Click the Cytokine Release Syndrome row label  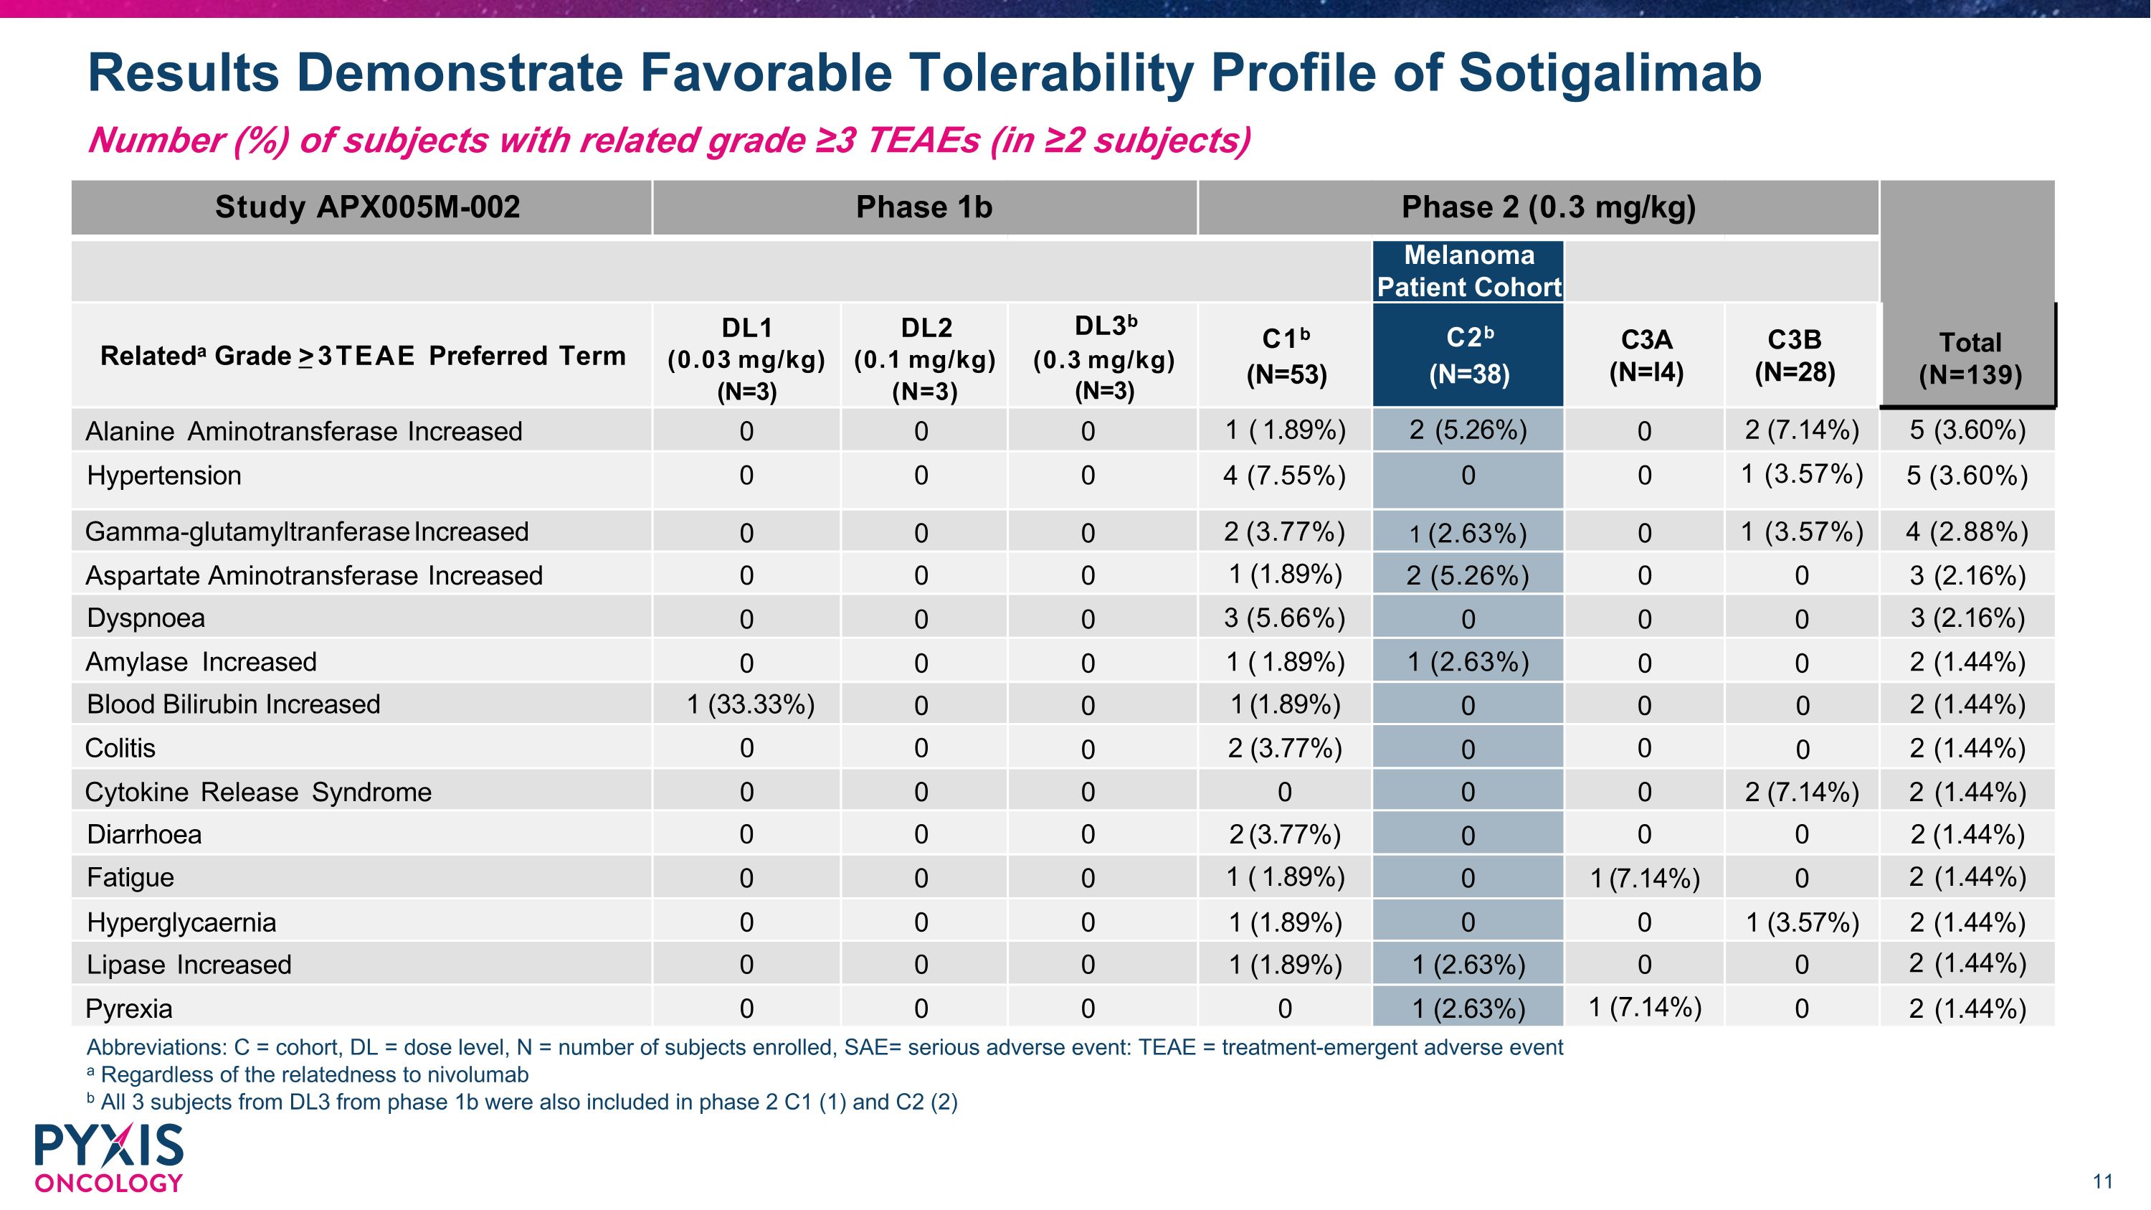click(258, 792)
